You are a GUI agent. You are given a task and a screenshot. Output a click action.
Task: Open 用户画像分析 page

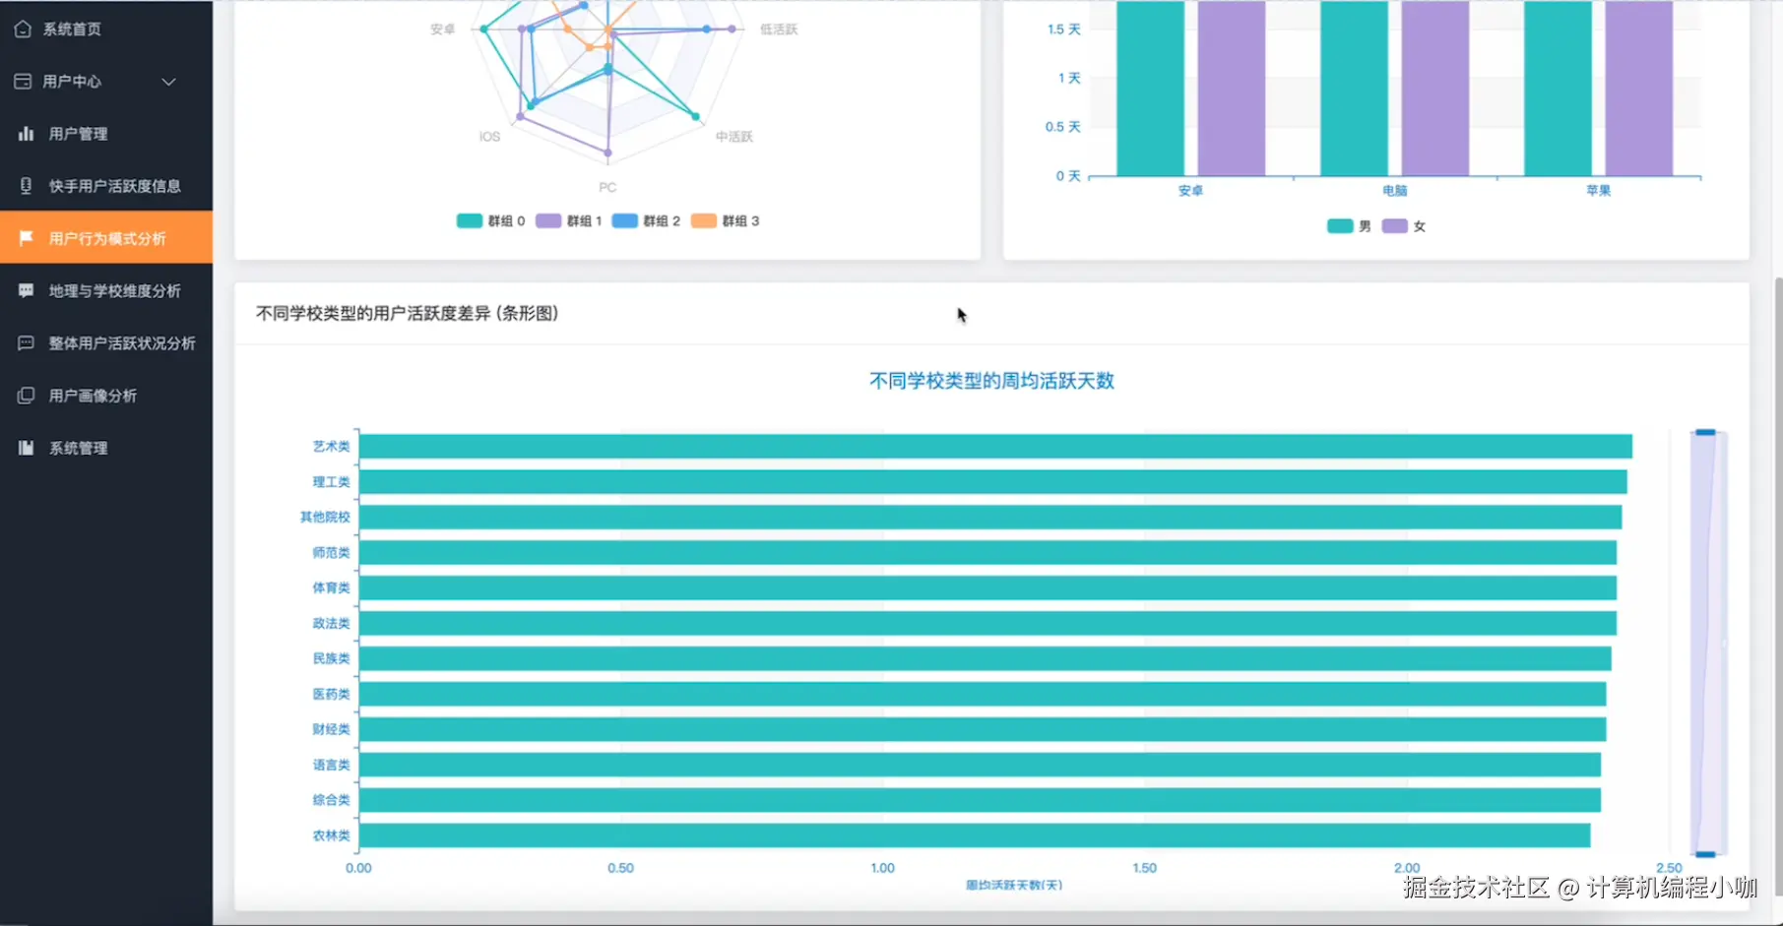[x=106, y=395]
